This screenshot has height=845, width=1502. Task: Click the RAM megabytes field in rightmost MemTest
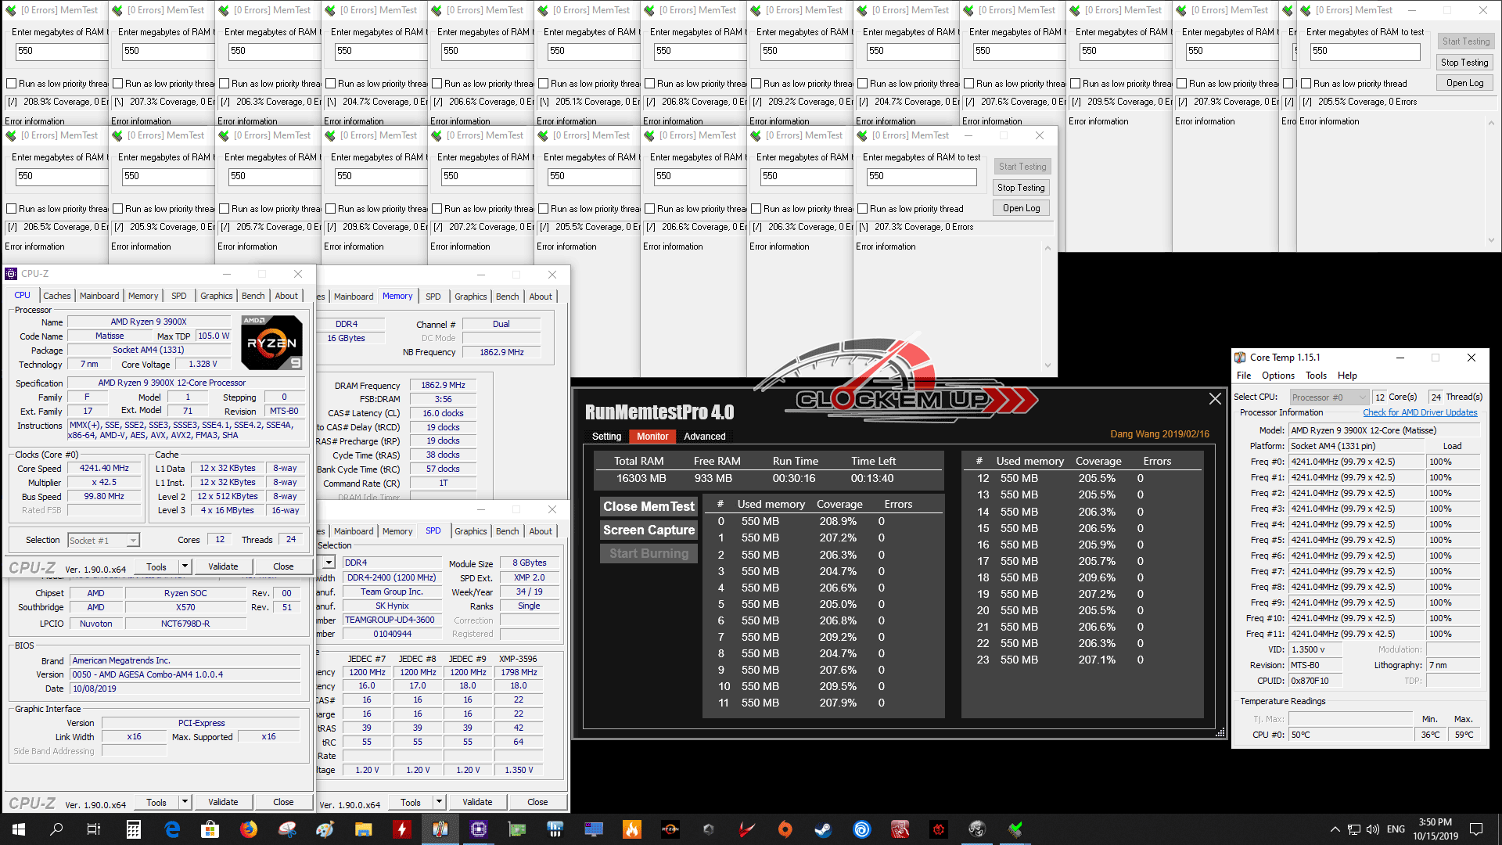(1364, 52)
